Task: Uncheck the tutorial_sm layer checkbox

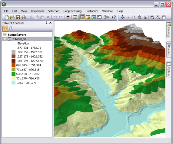Action: click(x=9, y=39)
